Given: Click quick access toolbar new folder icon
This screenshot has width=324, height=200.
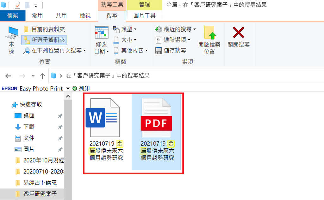Looking at the screenshot, I should point(27,5).
